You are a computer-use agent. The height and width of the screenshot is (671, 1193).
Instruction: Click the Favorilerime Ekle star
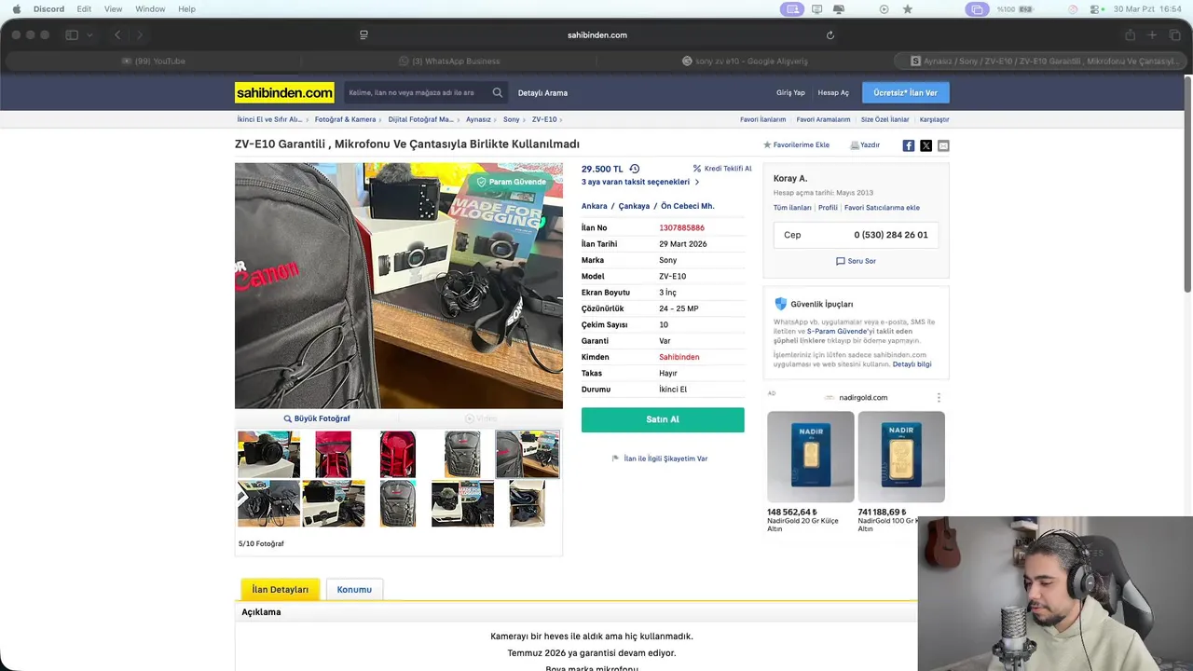767,145
